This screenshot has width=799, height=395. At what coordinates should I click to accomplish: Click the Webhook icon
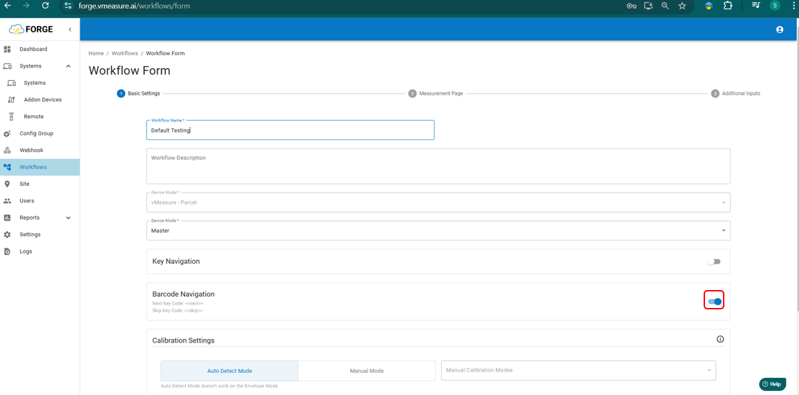click(x=7, y=150)
